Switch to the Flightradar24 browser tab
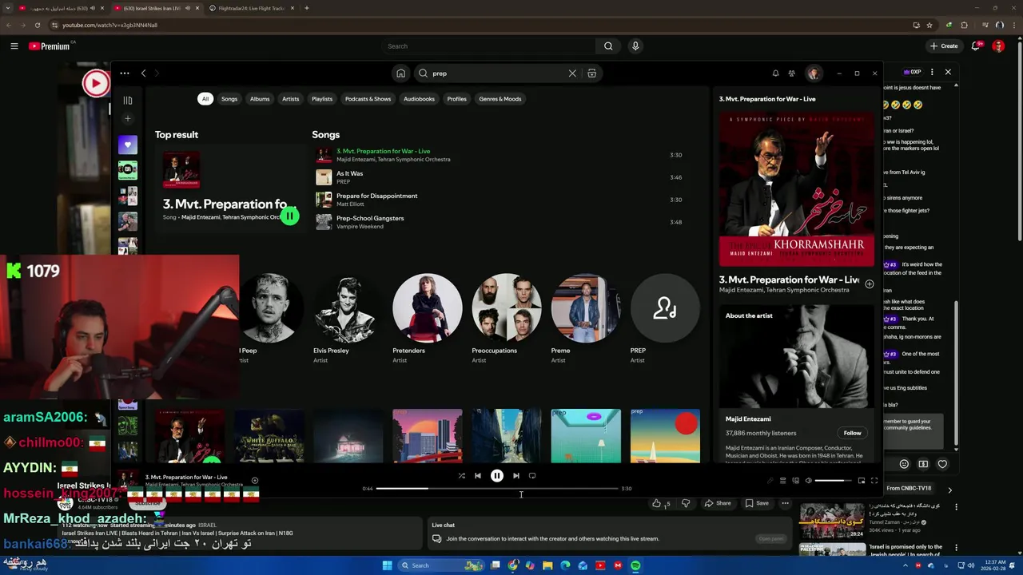Image resolution: width=1023 pixels, height=575 pixels. (251, 8)
